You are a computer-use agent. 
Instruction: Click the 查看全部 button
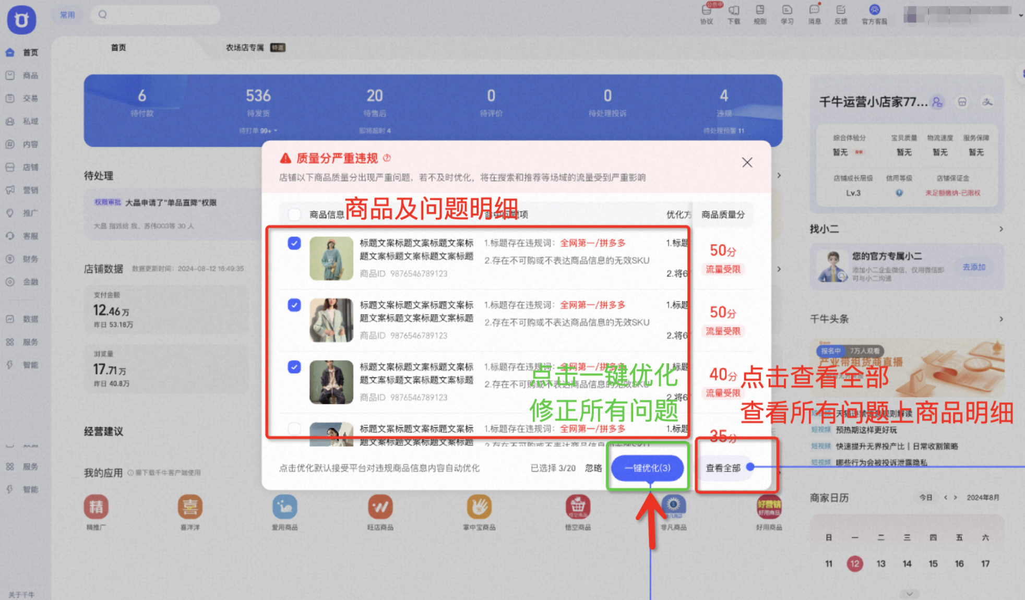click(723, 468)
